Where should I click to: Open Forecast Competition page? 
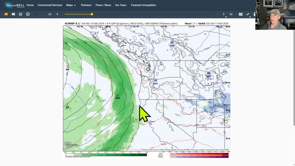coord(143,5)
